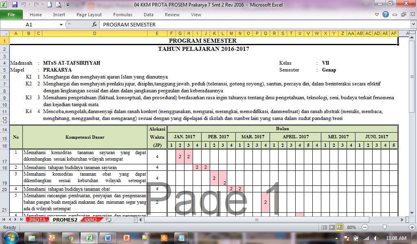417x244 pixels.
Task: Jump to first sheet tab arrow
Action: [4, 220]
